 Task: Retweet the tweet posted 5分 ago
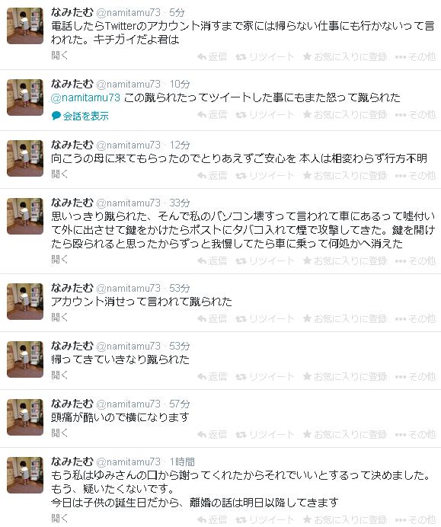pyautogui.click(x=265, y=56)
